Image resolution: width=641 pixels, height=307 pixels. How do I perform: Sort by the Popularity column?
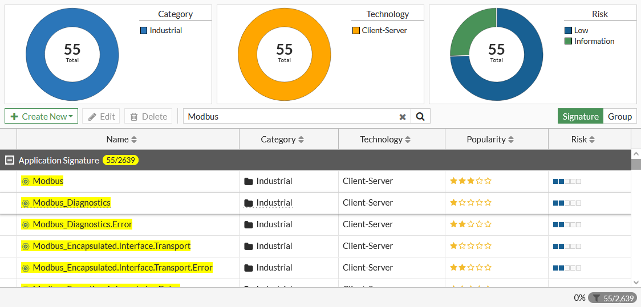490,140
